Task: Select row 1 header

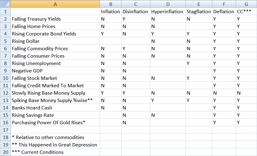Action: [x=6, y=11]
